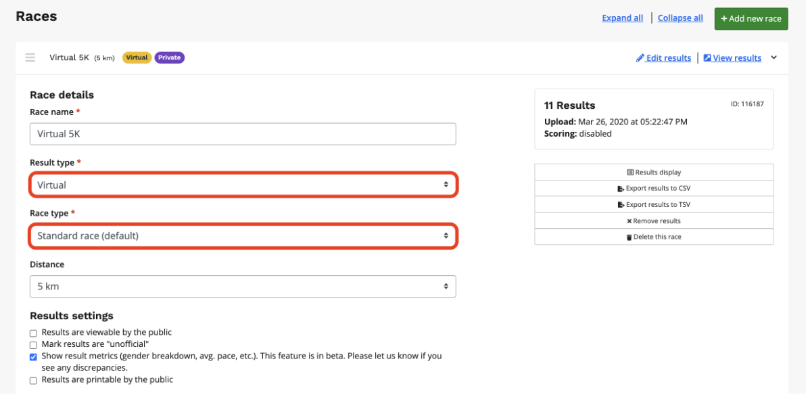Click the pencil icon next to Edit results
This screenshot has height=399, width=810.
point(640,58)
